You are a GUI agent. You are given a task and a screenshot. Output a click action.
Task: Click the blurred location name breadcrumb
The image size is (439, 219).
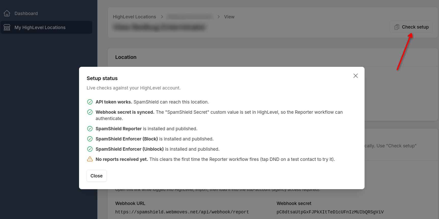189,17
